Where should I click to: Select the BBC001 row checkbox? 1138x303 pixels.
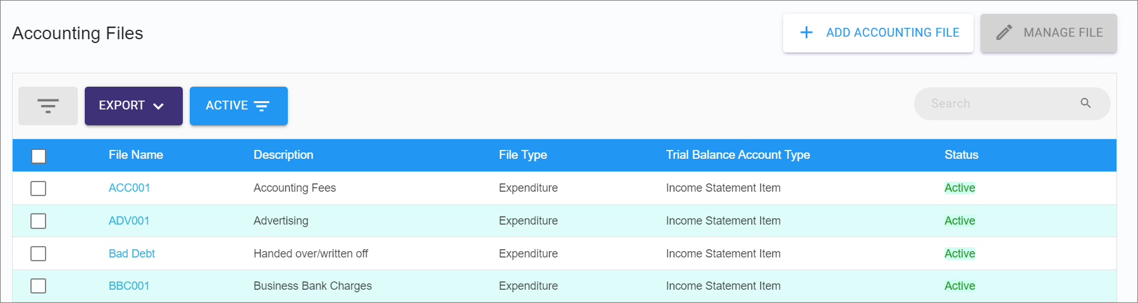click(x=39, y=286)
